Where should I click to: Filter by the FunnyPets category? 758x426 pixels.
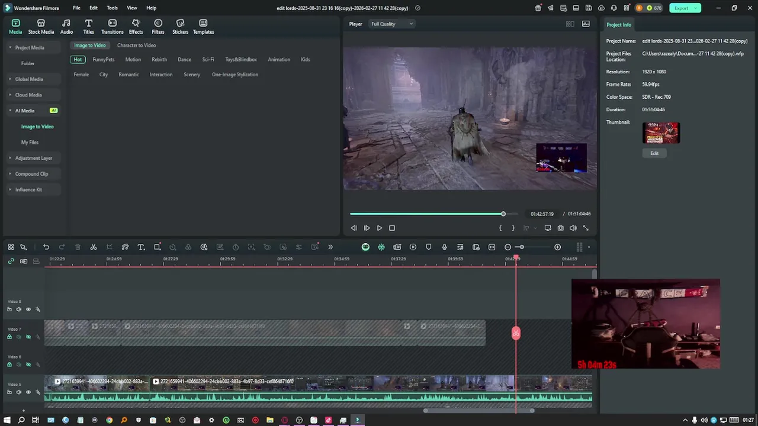coord(104,59)
